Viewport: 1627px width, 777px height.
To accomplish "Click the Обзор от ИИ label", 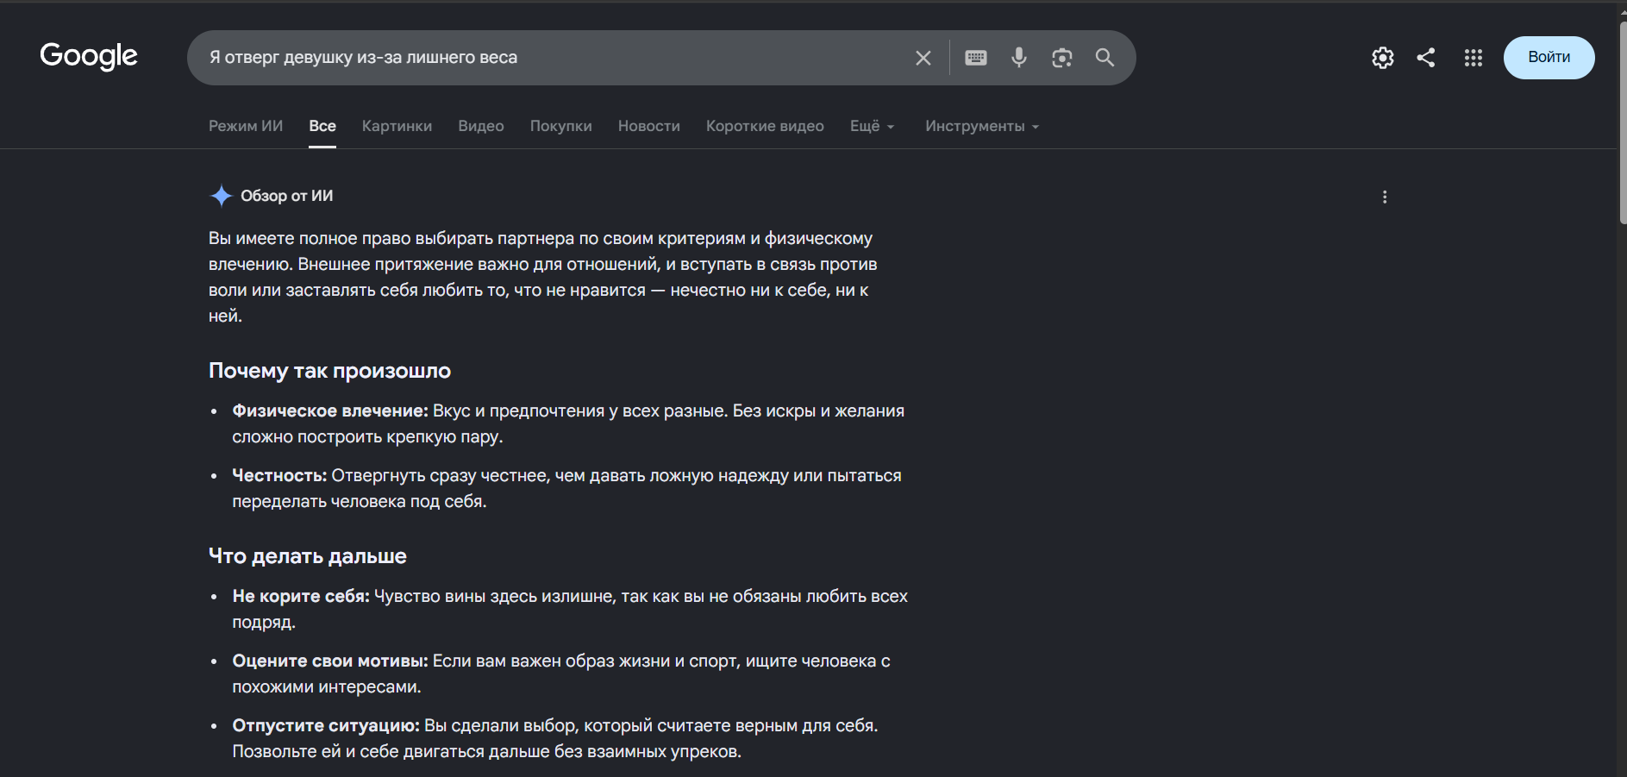I will pos(287,196).
